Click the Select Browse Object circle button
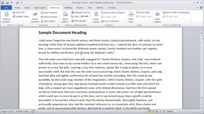204x114 pixels. pos(202,104)
